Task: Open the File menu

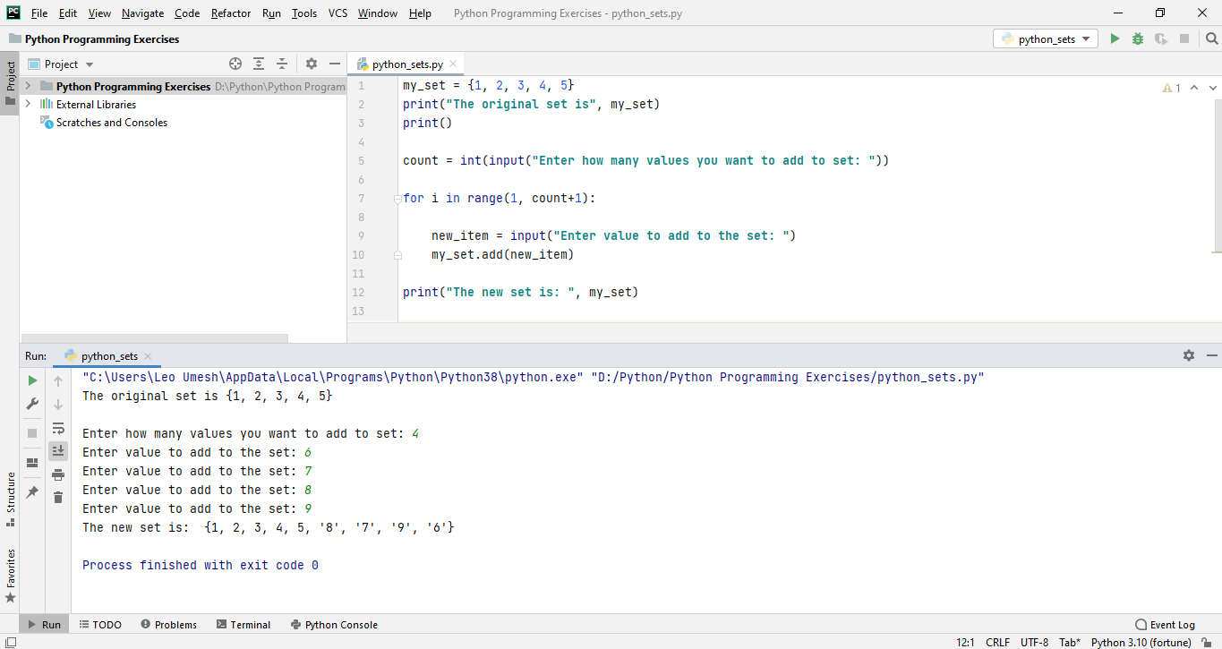Action: point(39,13)
